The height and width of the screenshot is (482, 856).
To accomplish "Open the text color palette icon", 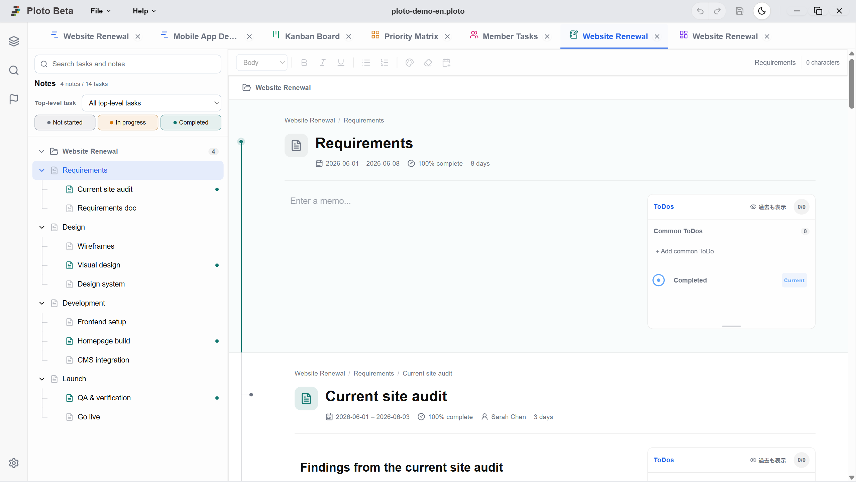I will (x=409, y=63).
